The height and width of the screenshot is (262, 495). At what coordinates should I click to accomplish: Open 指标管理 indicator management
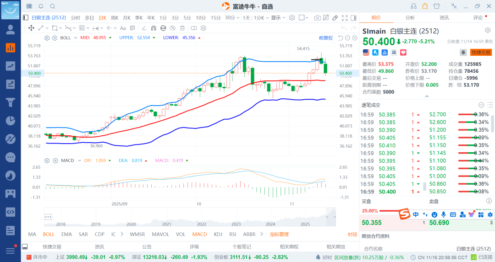280,234
